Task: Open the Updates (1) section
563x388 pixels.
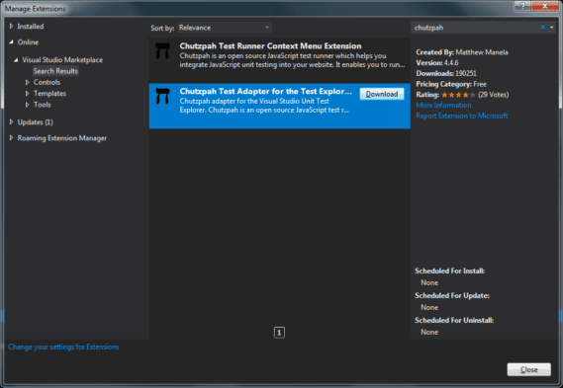Action: (36, 122)
